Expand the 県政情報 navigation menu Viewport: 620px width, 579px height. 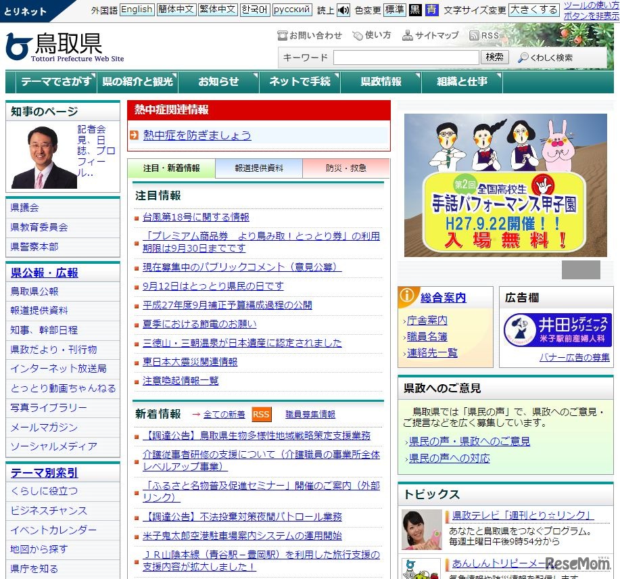[x=381, y=82]
